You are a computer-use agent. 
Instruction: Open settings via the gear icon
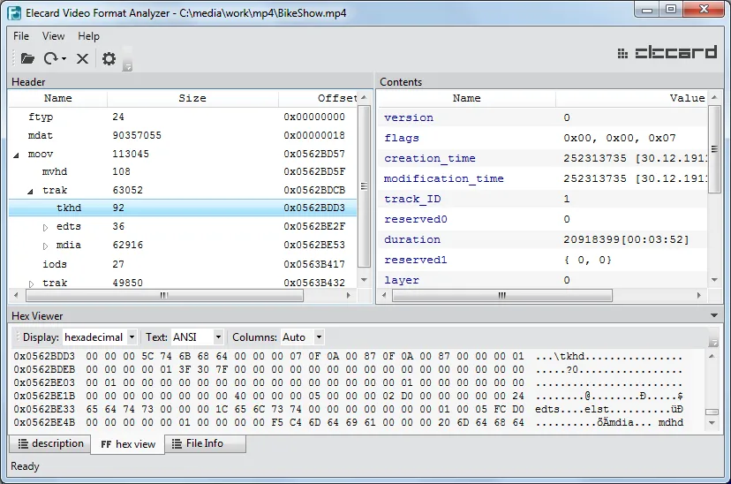109,58
